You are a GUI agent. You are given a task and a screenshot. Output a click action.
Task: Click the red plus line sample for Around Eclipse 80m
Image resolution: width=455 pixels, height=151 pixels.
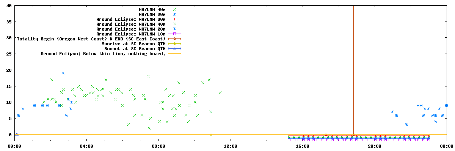coord(174,19)
